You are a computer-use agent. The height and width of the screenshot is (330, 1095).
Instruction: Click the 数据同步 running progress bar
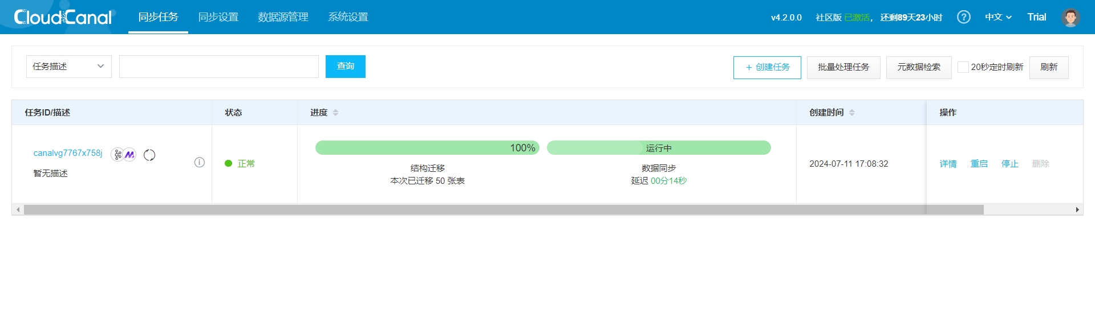[x=658, y=148]
